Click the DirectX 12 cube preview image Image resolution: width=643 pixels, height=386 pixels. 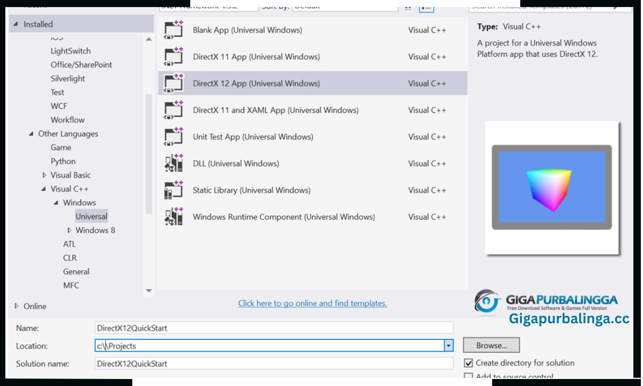click(x=552, y=188)
